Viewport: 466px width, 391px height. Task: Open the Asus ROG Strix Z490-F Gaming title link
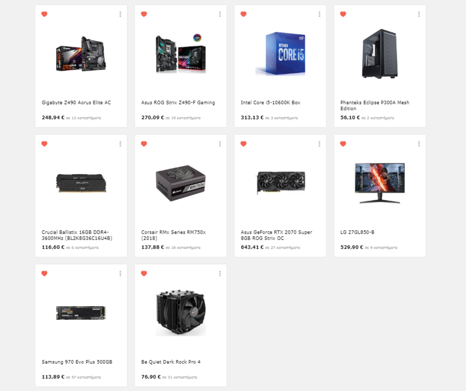pos(178,102)
